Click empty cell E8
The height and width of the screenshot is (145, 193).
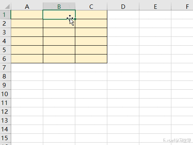tap(155, 77)
